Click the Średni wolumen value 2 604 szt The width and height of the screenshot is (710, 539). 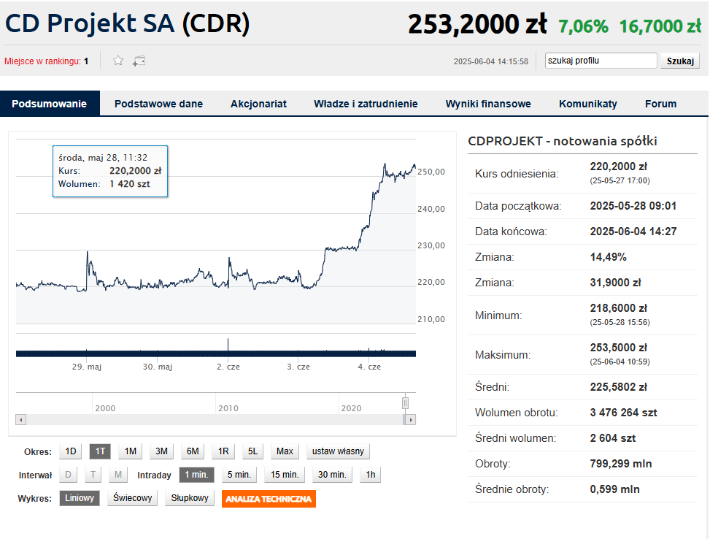[x=613, y=438]
